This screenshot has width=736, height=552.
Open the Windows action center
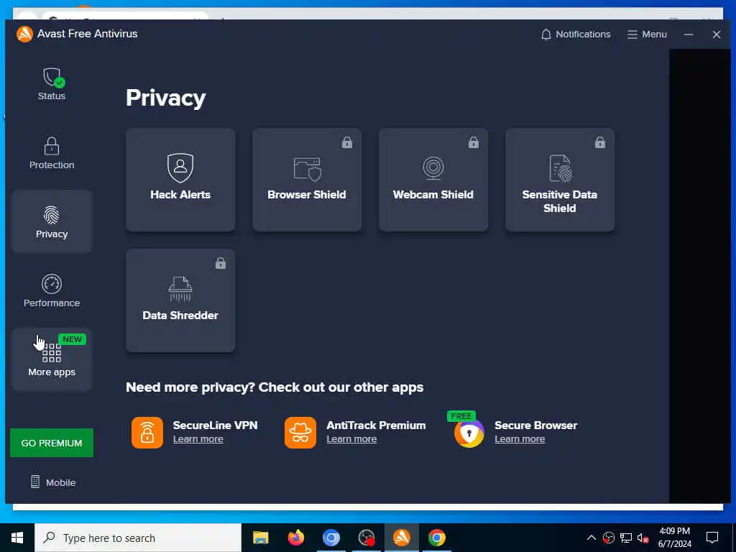pos(712,538)
